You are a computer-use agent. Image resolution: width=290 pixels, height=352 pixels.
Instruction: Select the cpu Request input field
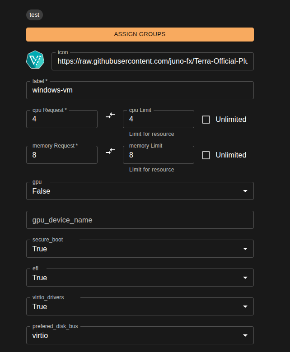coord(62,120)
